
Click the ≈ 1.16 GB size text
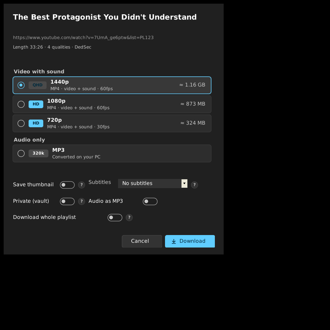tap(192, 85)
